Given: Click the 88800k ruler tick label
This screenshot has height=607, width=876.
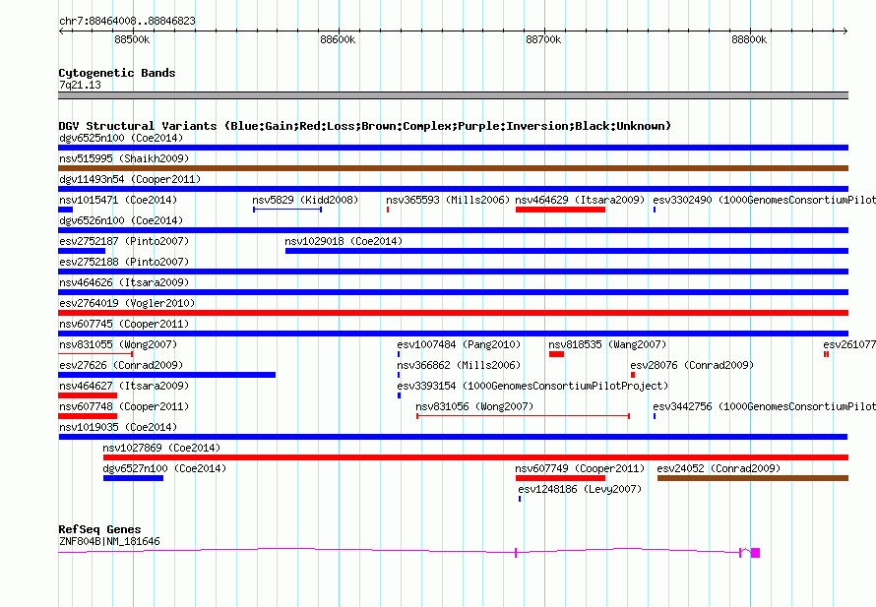Looking at the screenshot, I should (x=749, y=39).
